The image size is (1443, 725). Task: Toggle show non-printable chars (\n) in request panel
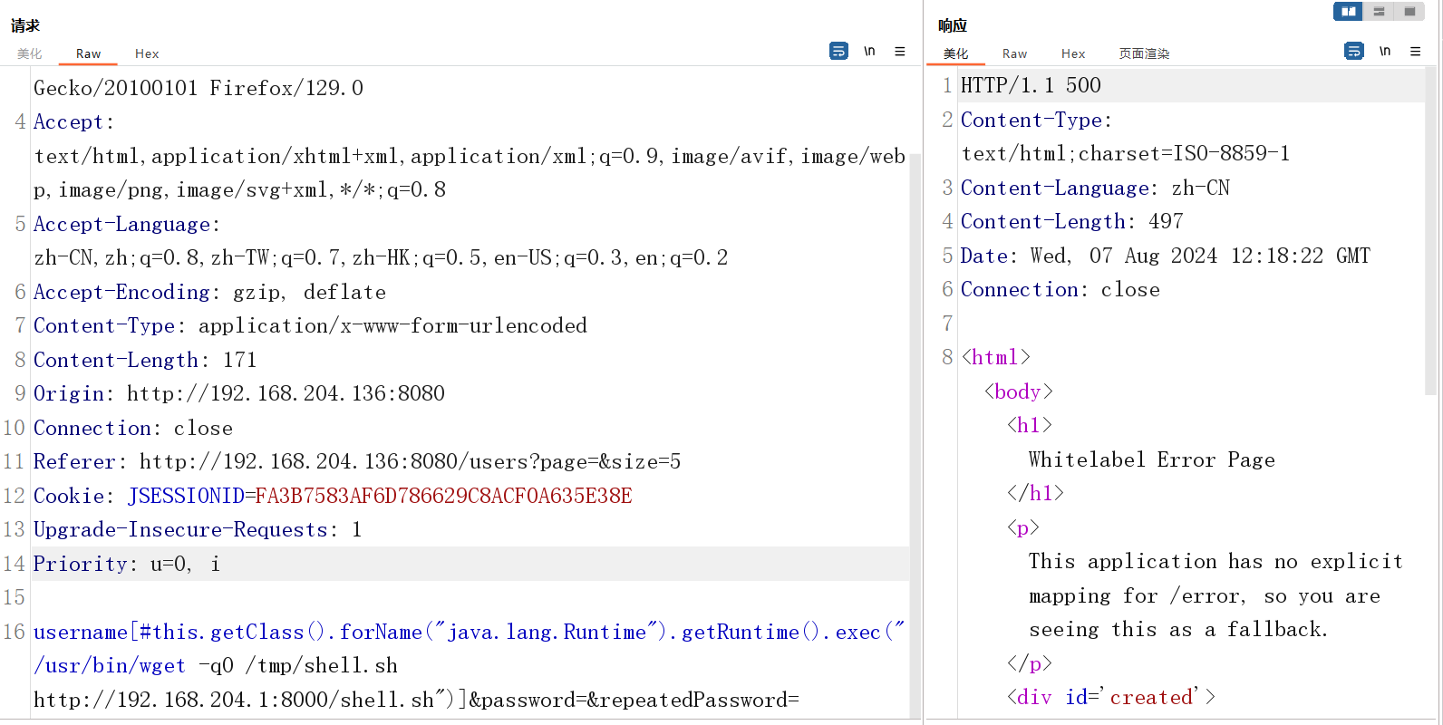click(869, 52)
